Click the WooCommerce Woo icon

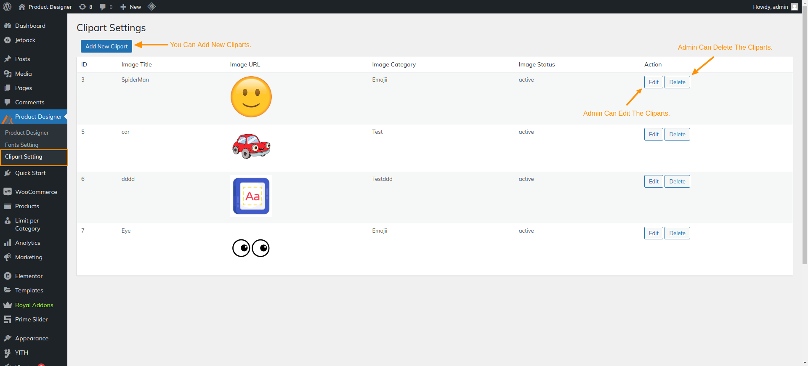[x=8, y=192]
